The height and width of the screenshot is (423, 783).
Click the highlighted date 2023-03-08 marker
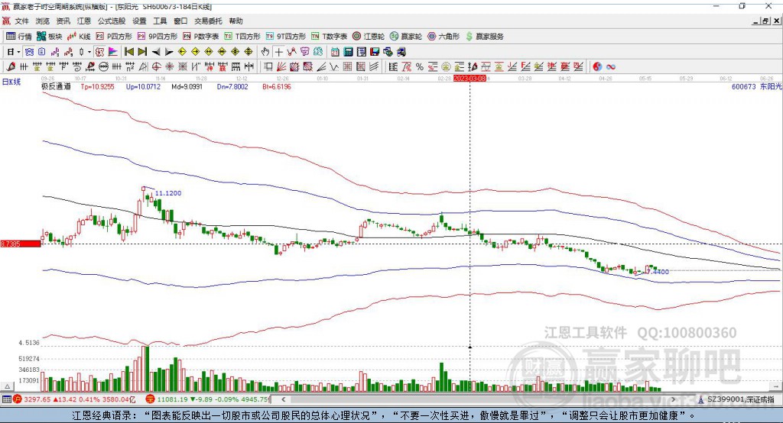[469, 79]
